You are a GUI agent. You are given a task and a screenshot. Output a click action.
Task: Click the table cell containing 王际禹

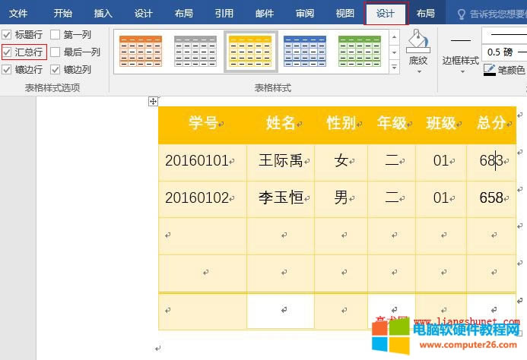(x=281, y=161)
